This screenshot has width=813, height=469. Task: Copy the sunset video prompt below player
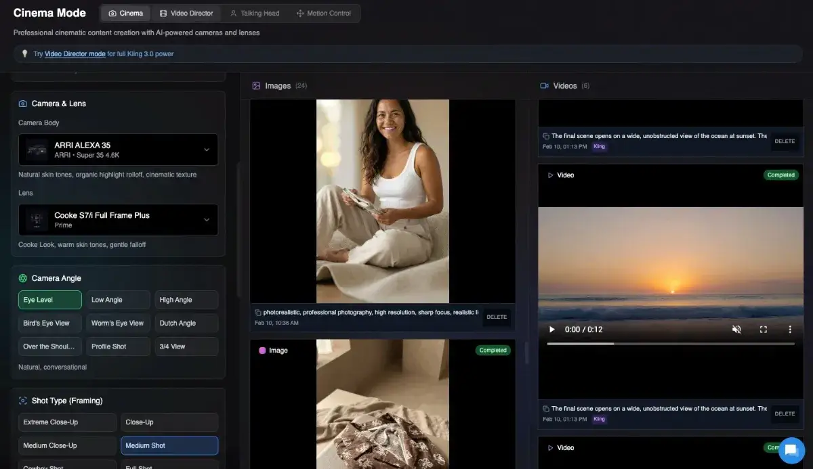coord(546,409)
